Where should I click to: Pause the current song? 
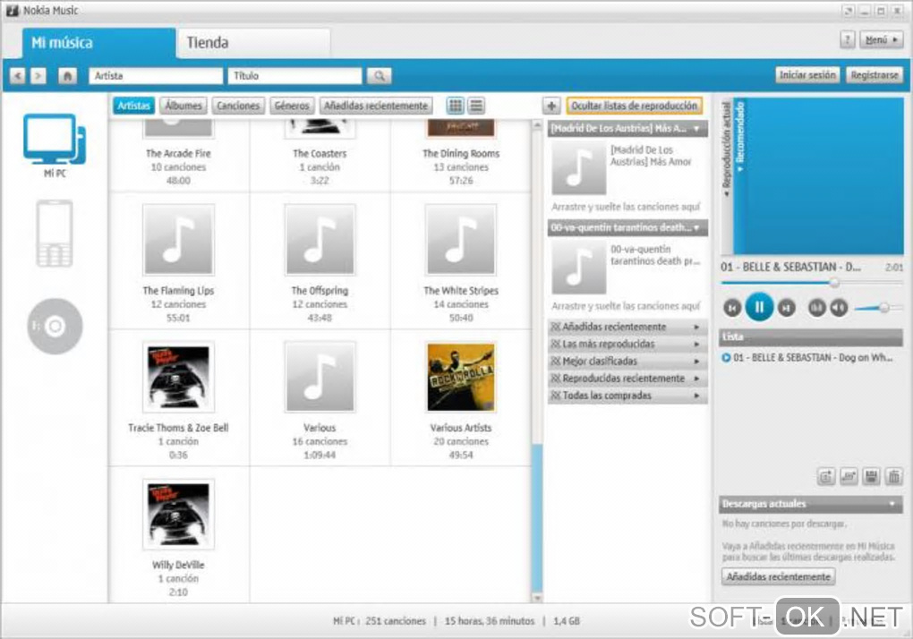[759, 307]
